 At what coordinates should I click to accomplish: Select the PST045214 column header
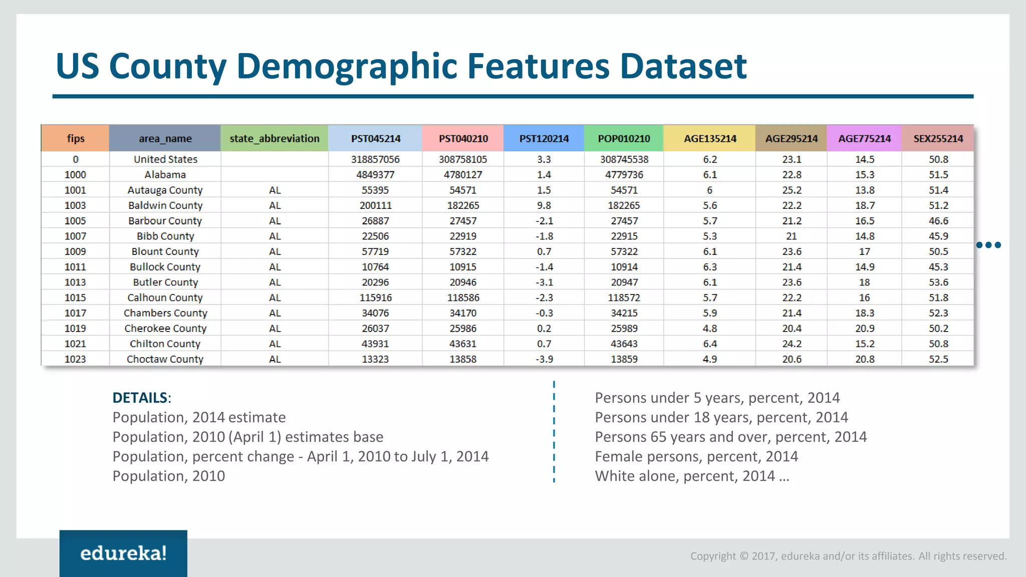pyautogui.click(x=375, y=138)
